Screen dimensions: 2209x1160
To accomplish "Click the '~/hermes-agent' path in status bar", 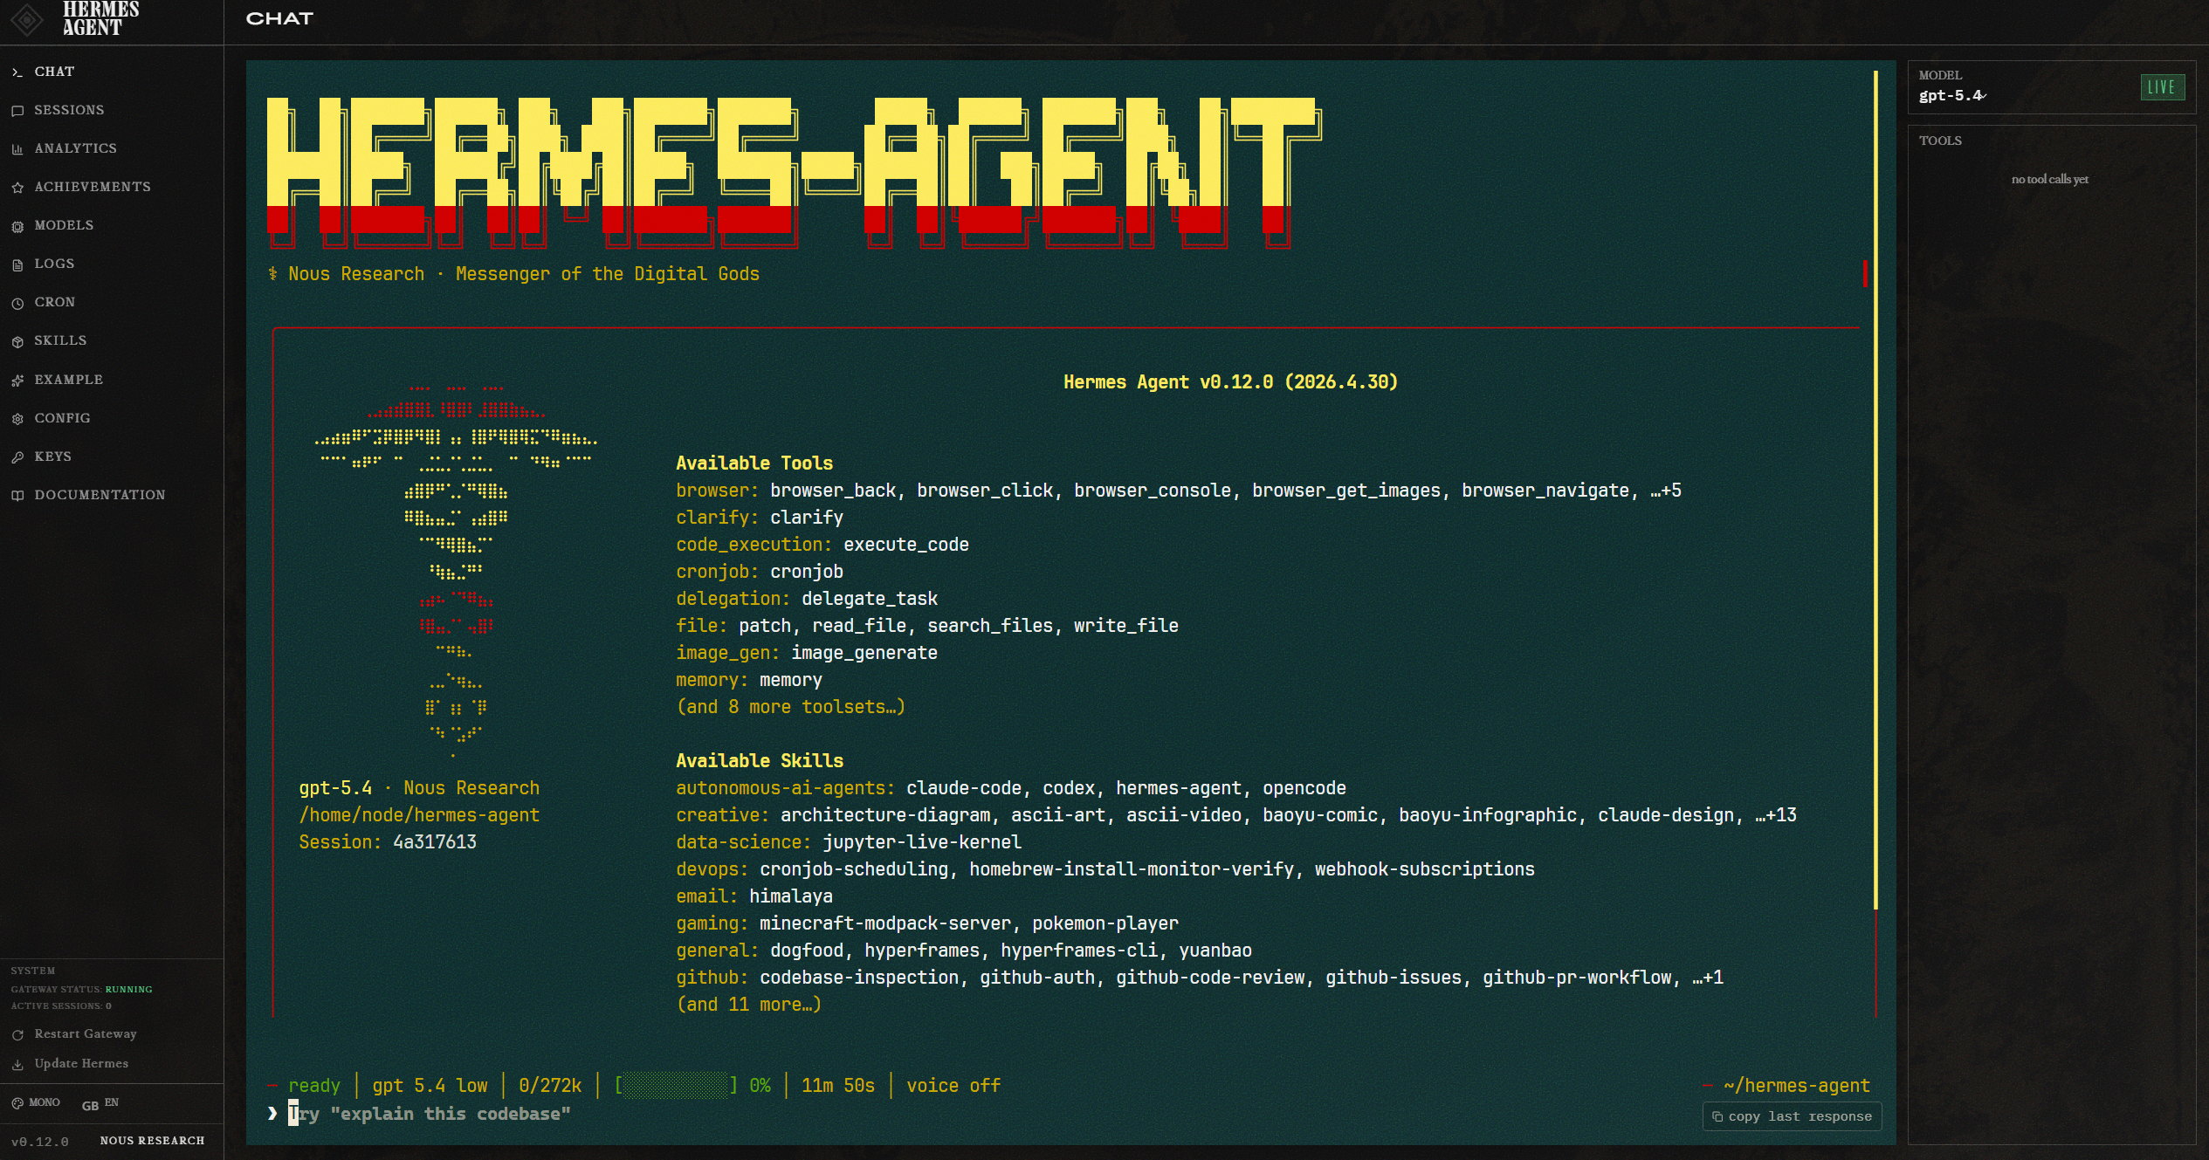I will click(1797, 1086).
